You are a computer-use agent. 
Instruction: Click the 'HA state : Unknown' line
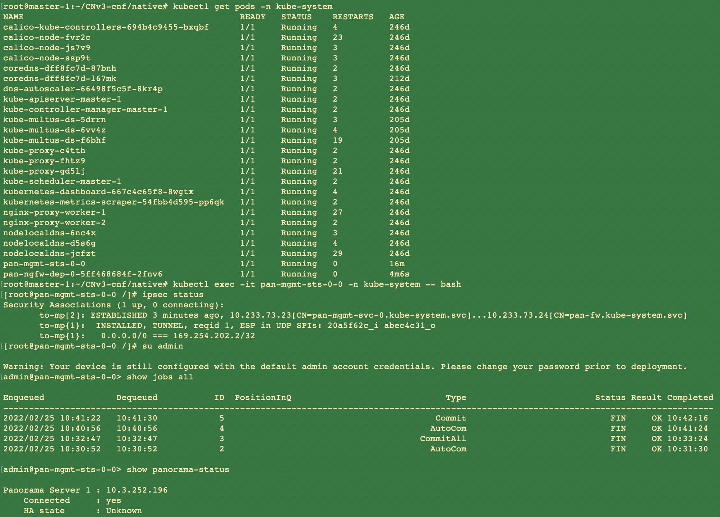[x=83, y=511]
